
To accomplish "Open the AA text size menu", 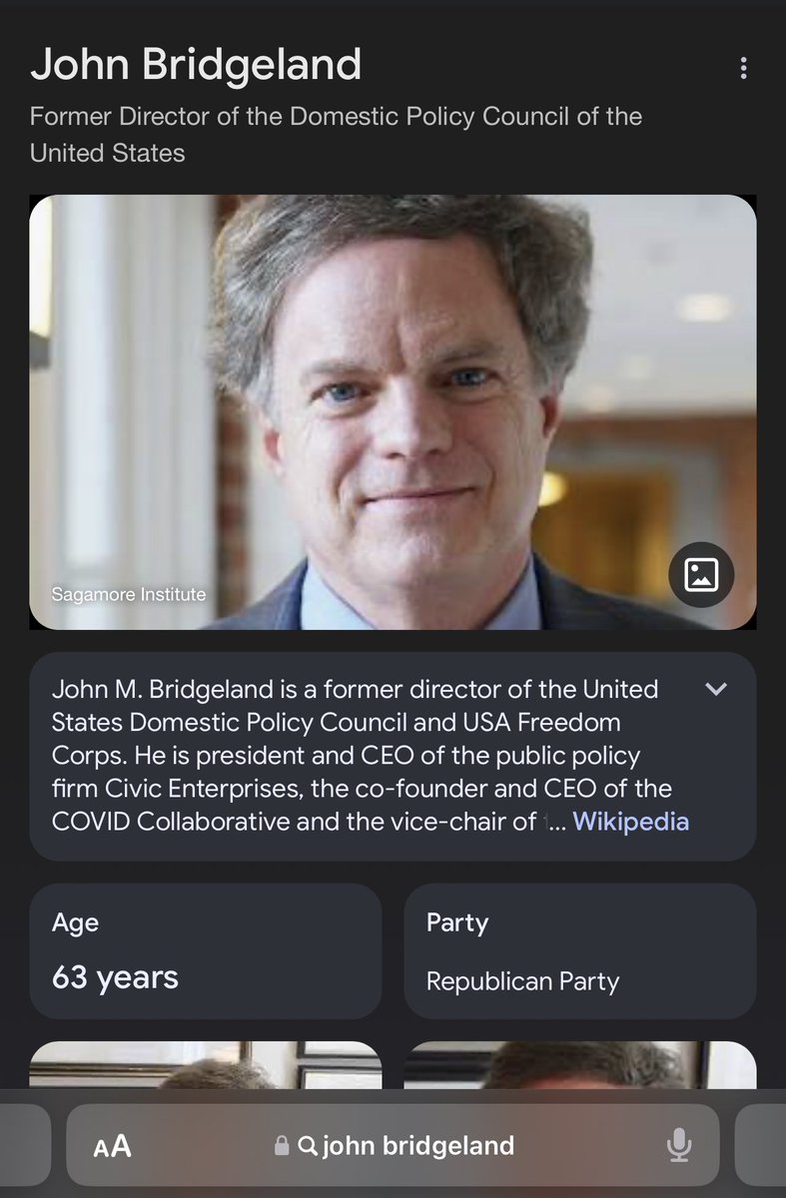I will 113,1146.
